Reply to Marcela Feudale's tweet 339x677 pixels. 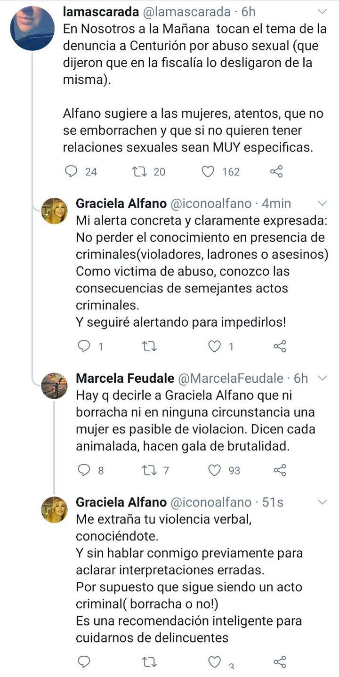[84, 470]
